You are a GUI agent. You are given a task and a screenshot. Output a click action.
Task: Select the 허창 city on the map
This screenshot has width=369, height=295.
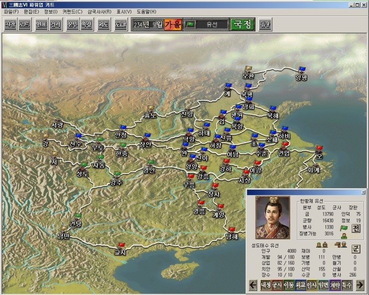pos(216,142)
